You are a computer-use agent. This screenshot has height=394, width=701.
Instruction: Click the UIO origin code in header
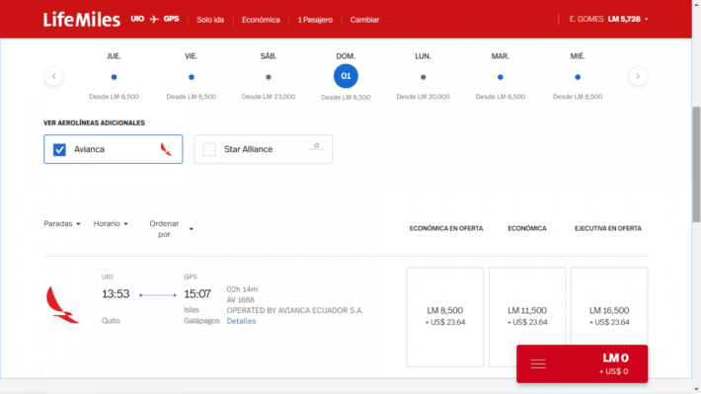click(x=137, y=19)
